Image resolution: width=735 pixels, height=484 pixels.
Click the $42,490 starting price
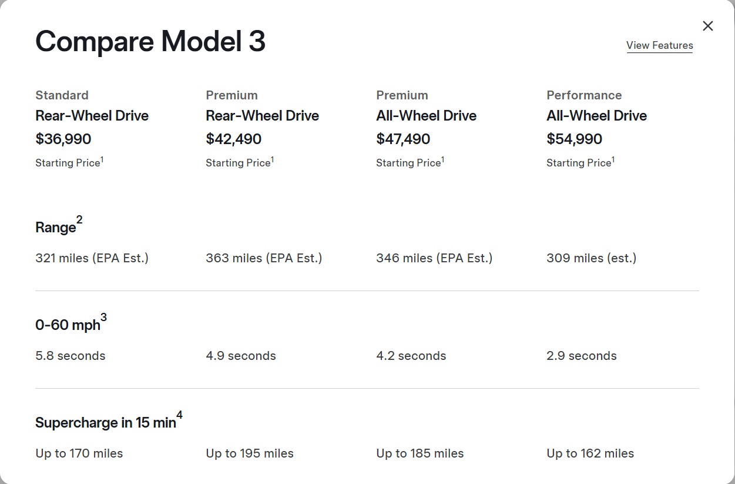pyautogui.click(x=234, y=139)
